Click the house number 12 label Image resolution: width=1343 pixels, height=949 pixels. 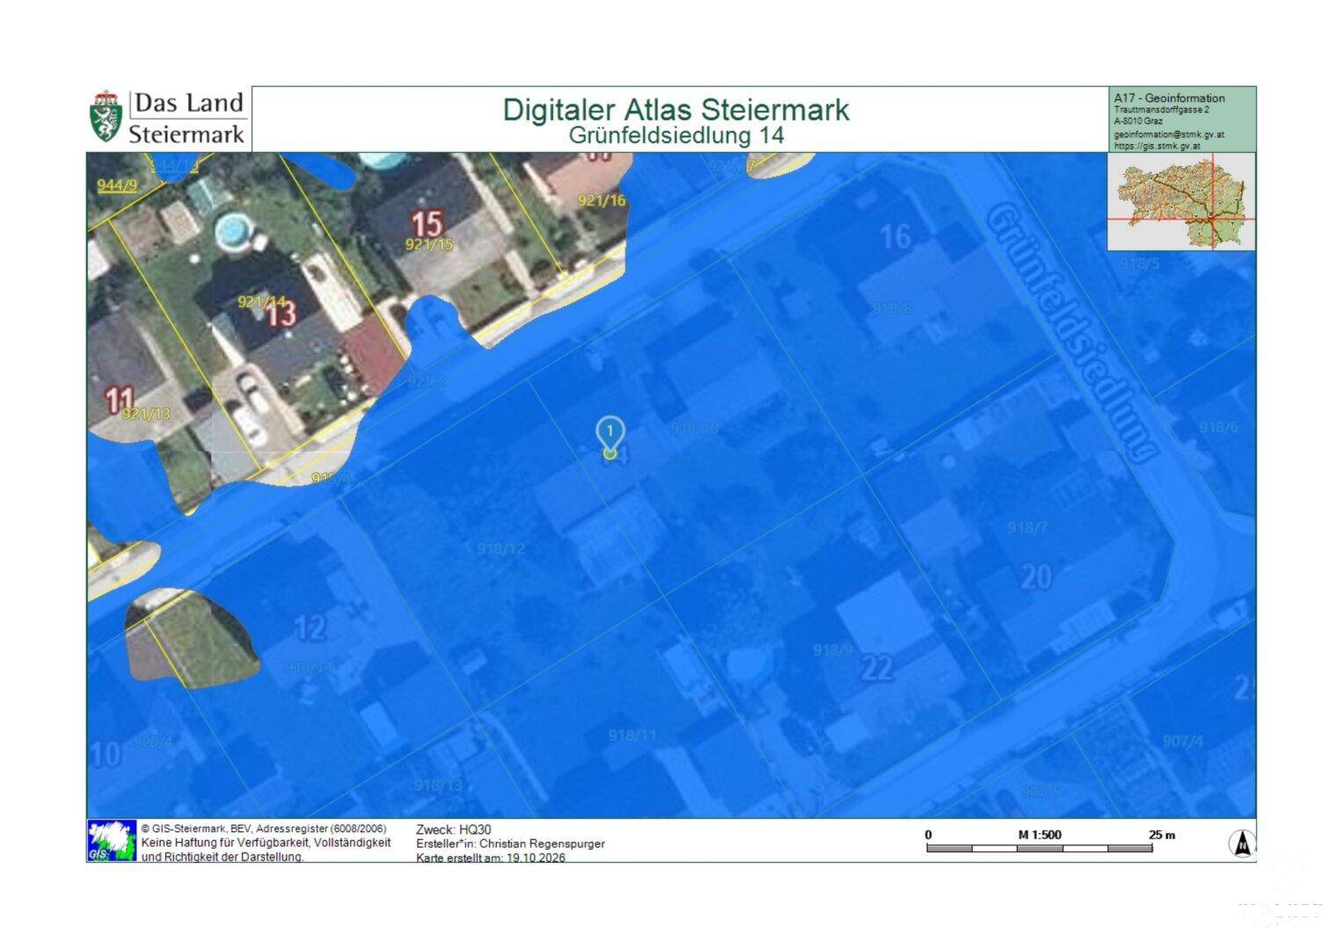[310, 628]
